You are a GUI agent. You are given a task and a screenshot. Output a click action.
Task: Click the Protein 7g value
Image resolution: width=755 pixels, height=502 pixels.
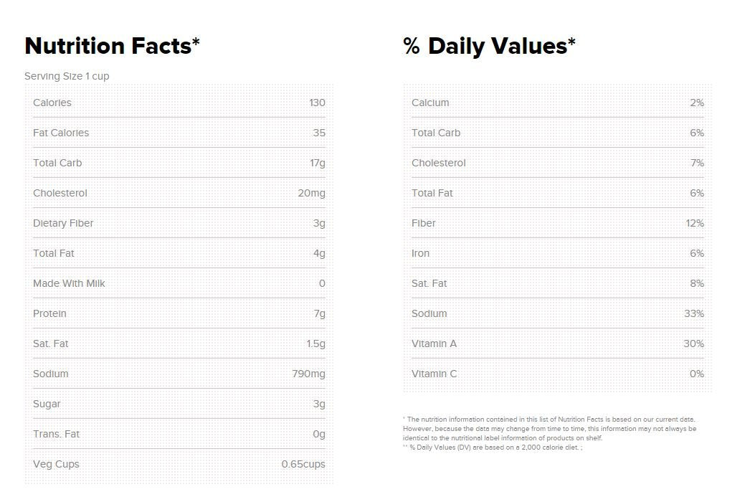(319, 313)
